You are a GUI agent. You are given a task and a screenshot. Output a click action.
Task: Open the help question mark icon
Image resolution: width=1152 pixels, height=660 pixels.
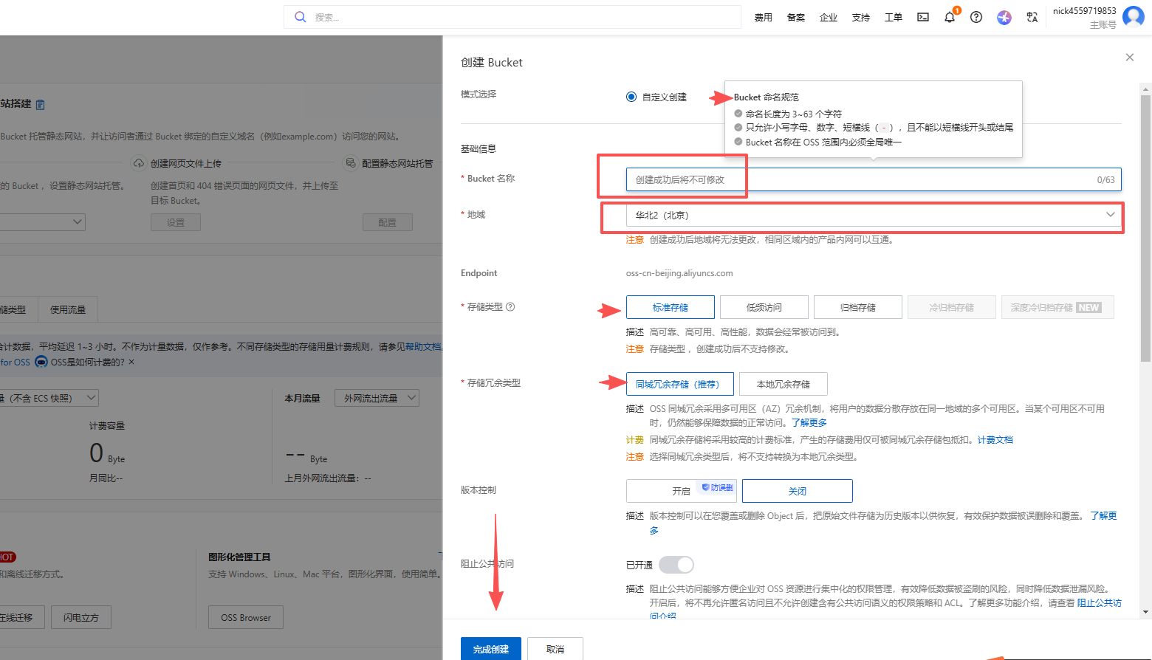tap(976, 17)
